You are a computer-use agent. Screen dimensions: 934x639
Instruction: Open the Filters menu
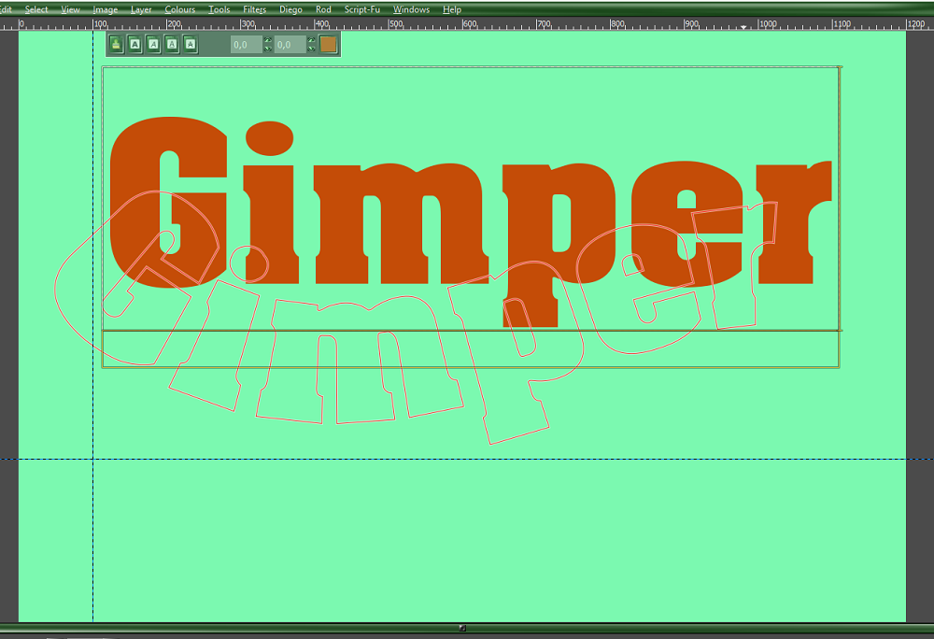click(x=255, y=9)
